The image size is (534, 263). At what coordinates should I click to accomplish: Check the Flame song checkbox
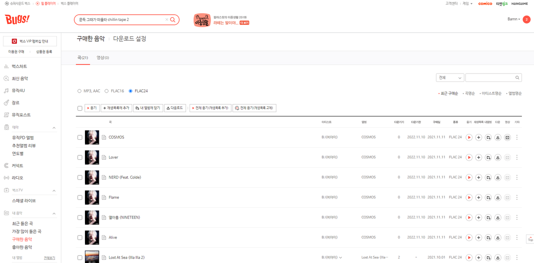coord(80,198)
